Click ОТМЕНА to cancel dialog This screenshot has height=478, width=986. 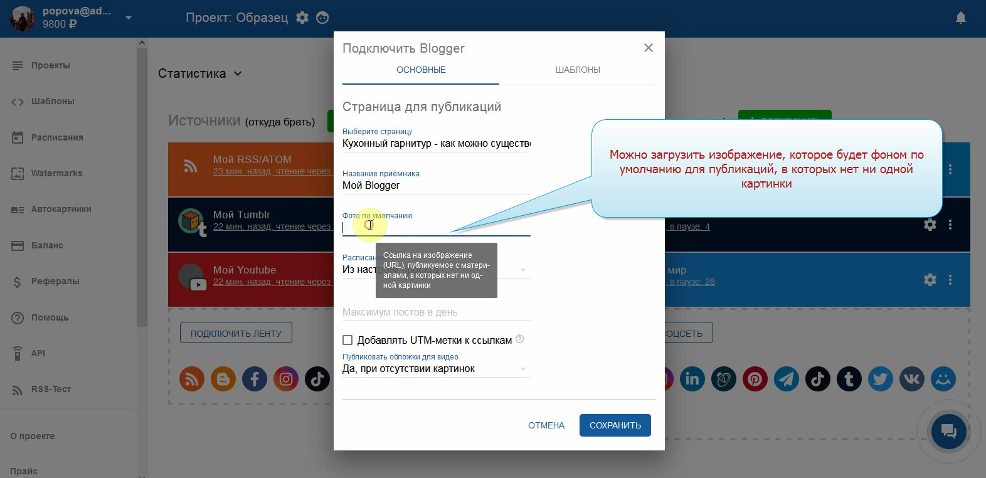(546, 425)
